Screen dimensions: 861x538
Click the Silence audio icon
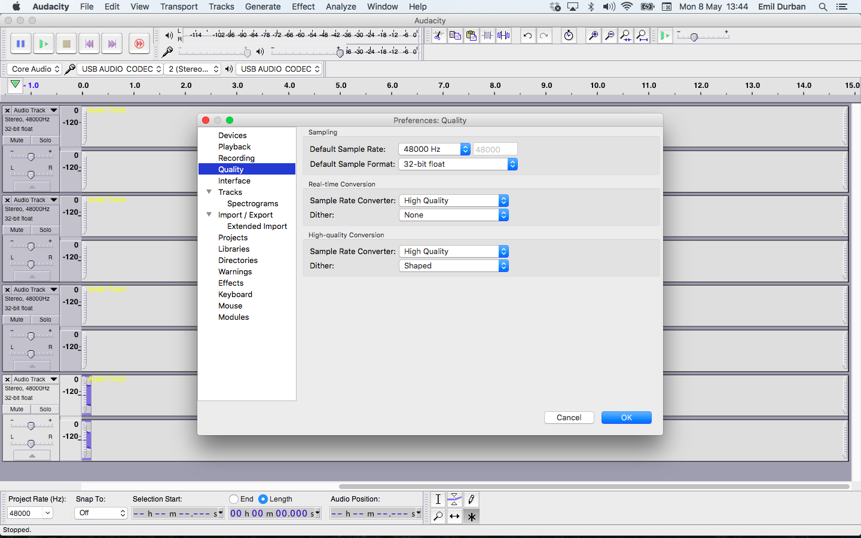503,35
